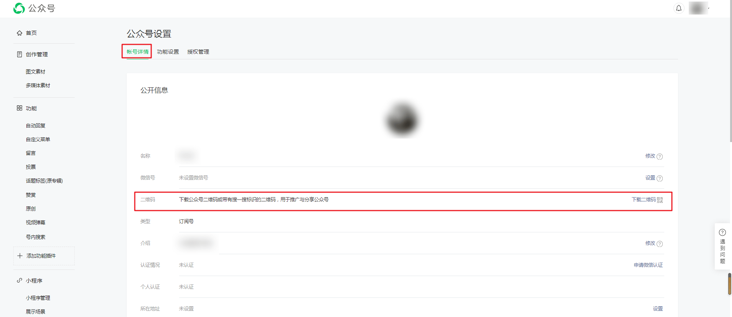Click the 功能 grid icon

[x=20, y=108]
